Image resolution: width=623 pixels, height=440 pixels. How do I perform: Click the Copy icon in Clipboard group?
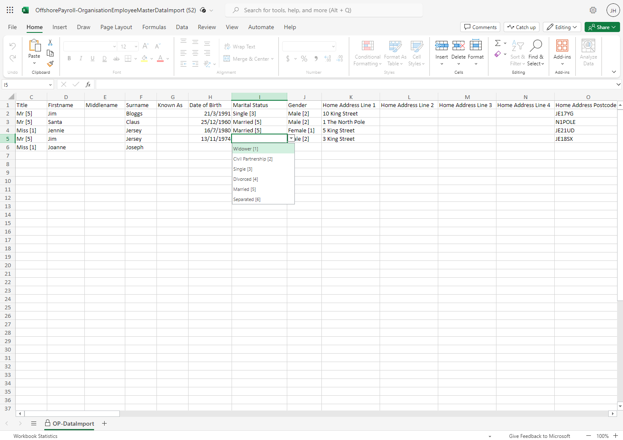pyautogui.click(x=50, y=53)
